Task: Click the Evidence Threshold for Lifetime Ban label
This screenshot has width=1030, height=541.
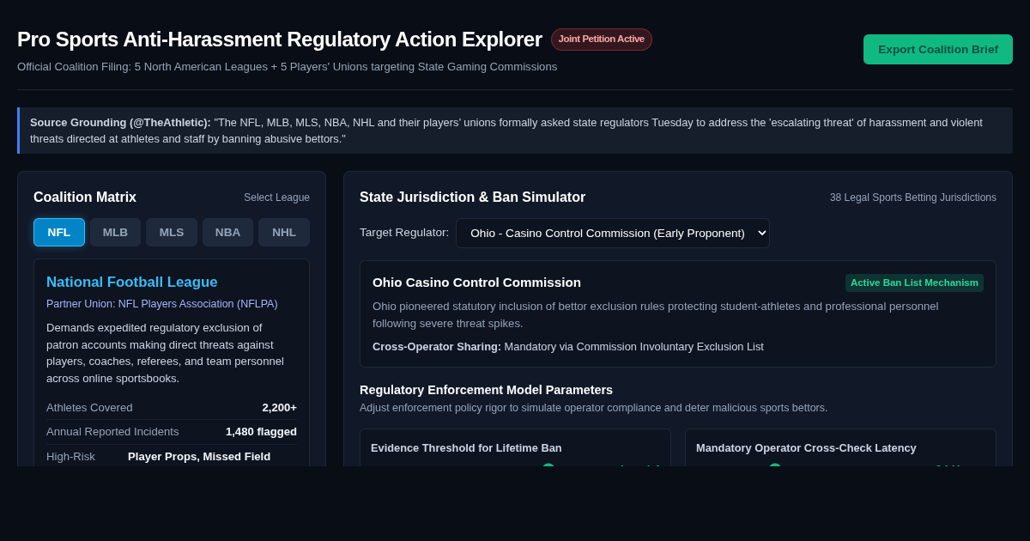Action: click(466, 447)
